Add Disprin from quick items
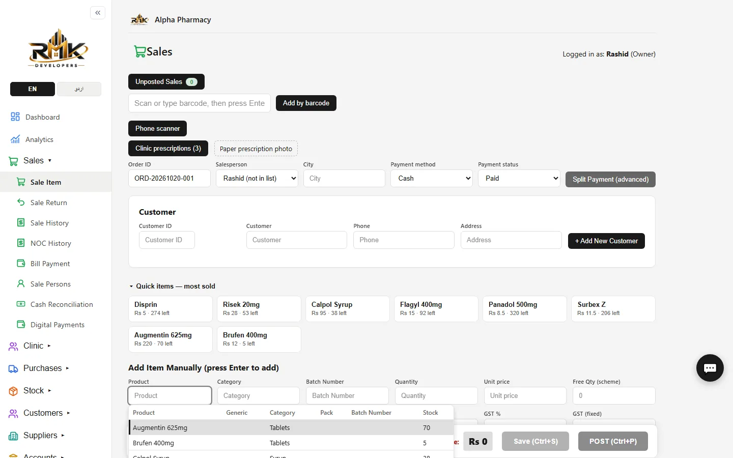 (170, 308)
